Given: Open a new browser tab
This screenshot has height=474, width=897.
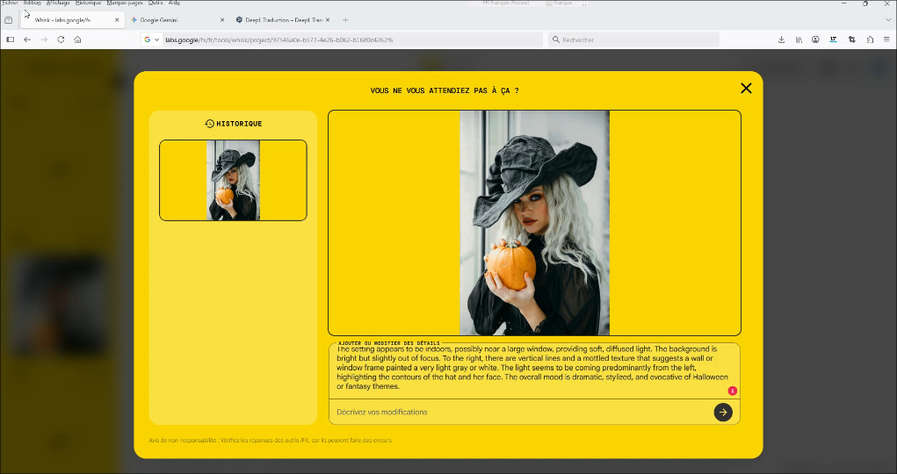Looking at the screenshot, I should (x=345, y=19).
